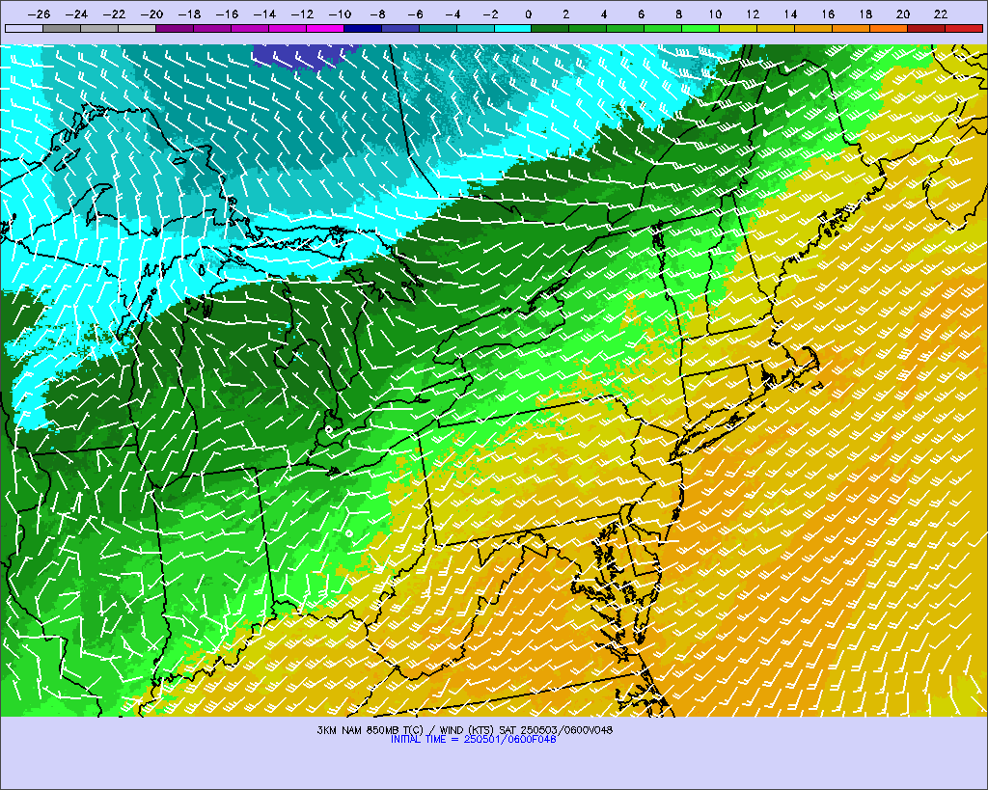Click the "-8" colorbar label
This screenshot has width=988, height=790.
[377, 14]
